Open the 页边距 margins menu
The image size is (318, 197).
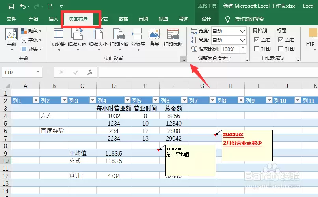tap(59, 39)
